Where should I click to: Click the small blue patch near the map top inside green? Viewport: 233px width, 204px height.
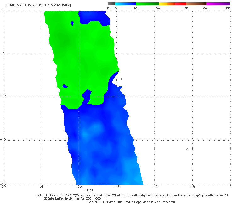[72, 23]
